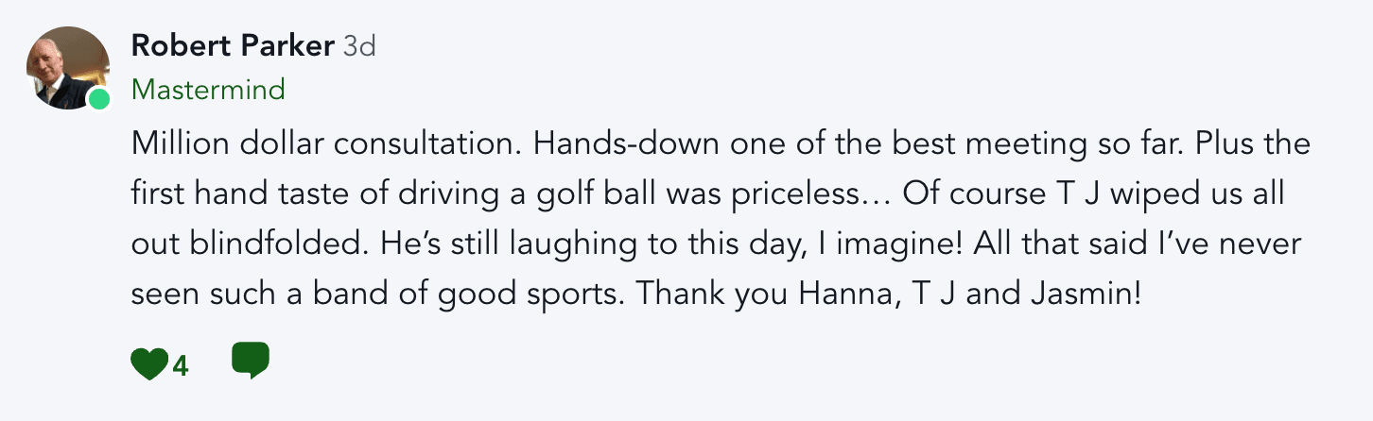This screenshot has height=421, width=1373.
Task: Like the post with the heart icon
Action: click(149, 363)
